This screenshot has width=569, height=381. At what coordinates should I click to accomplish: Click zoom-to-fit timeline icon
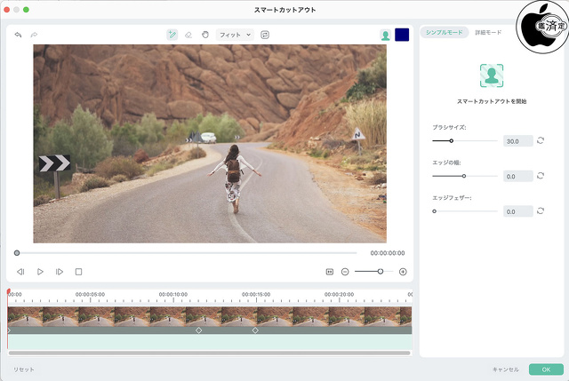(x=329, y=272)
